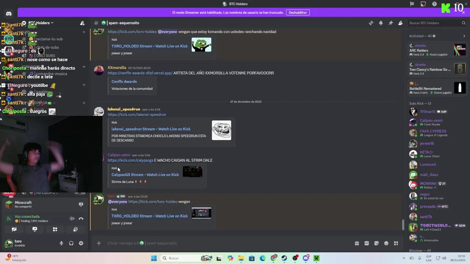Open File Explorer in taskbar
This screenshot has height=264, width=470.
coord(241,258)
